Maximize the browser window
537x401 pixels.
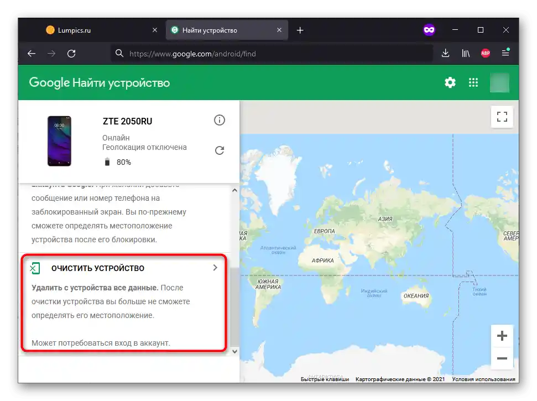click(x=481, y=30)
